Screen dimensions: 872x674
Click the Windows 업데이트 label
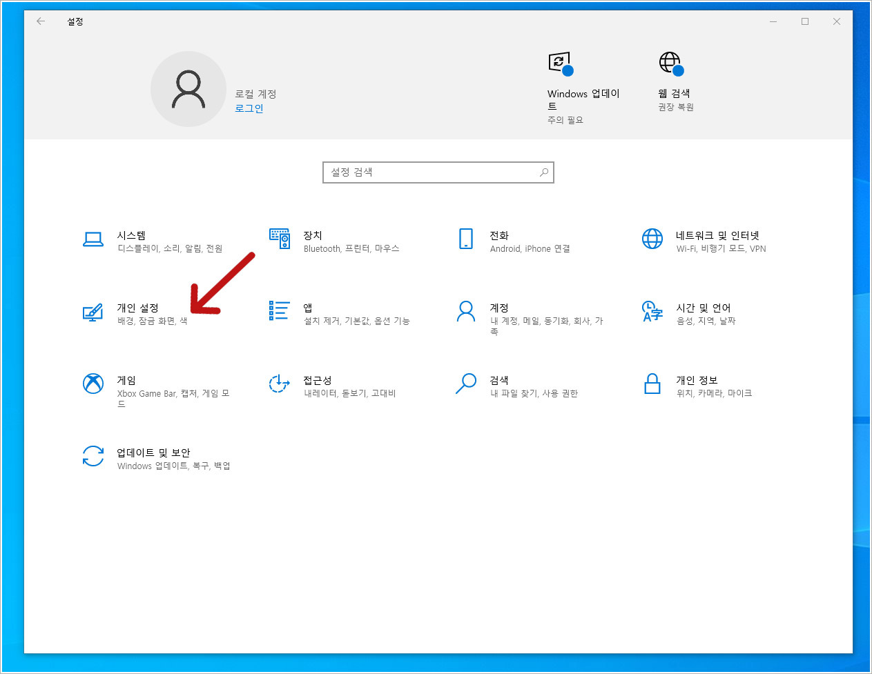pos(583,99)
